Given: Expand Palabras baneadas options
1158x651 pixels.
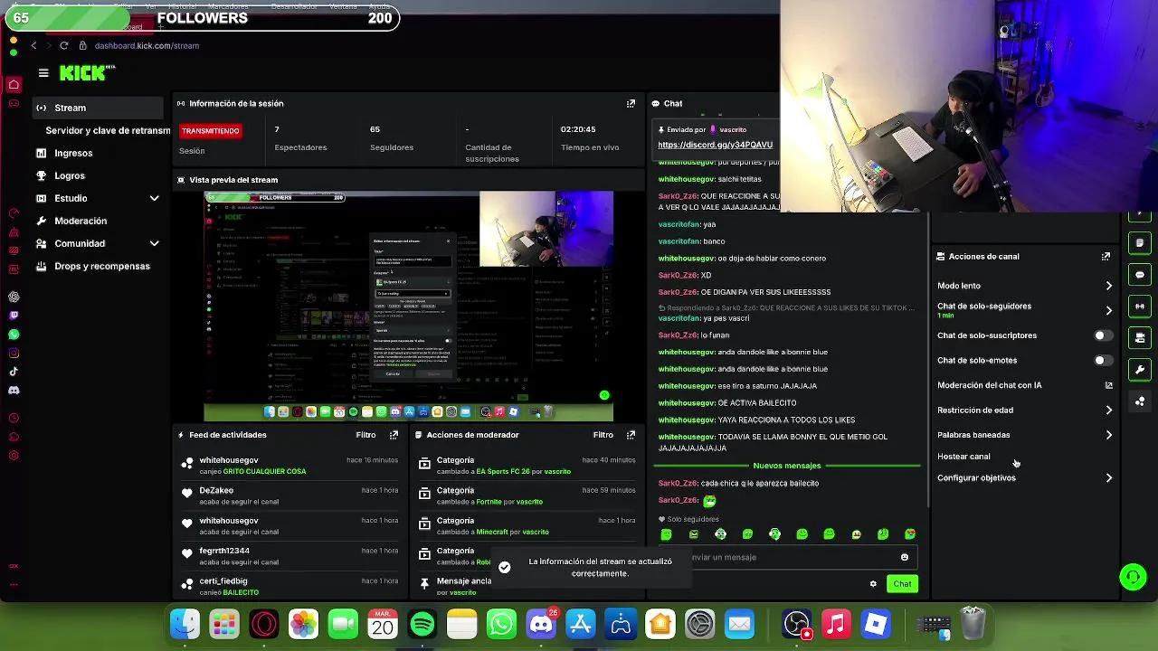Looking at the screenshot, I should pyautogui.click(x=1109, y=435).
